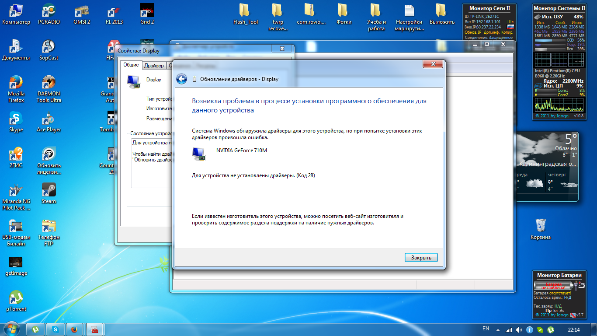
Task: Click the Код 28 error message text
Action: [253, 175]
